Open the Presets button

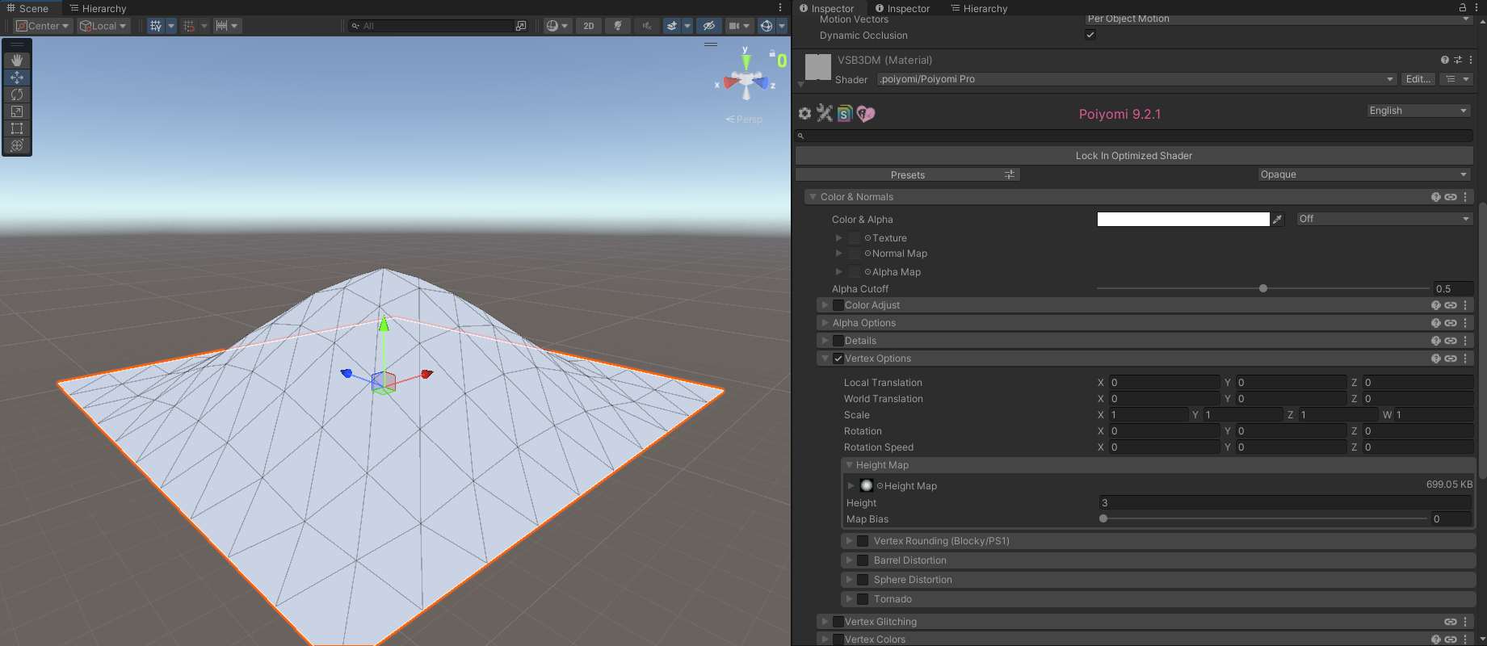tap(908, 174)
